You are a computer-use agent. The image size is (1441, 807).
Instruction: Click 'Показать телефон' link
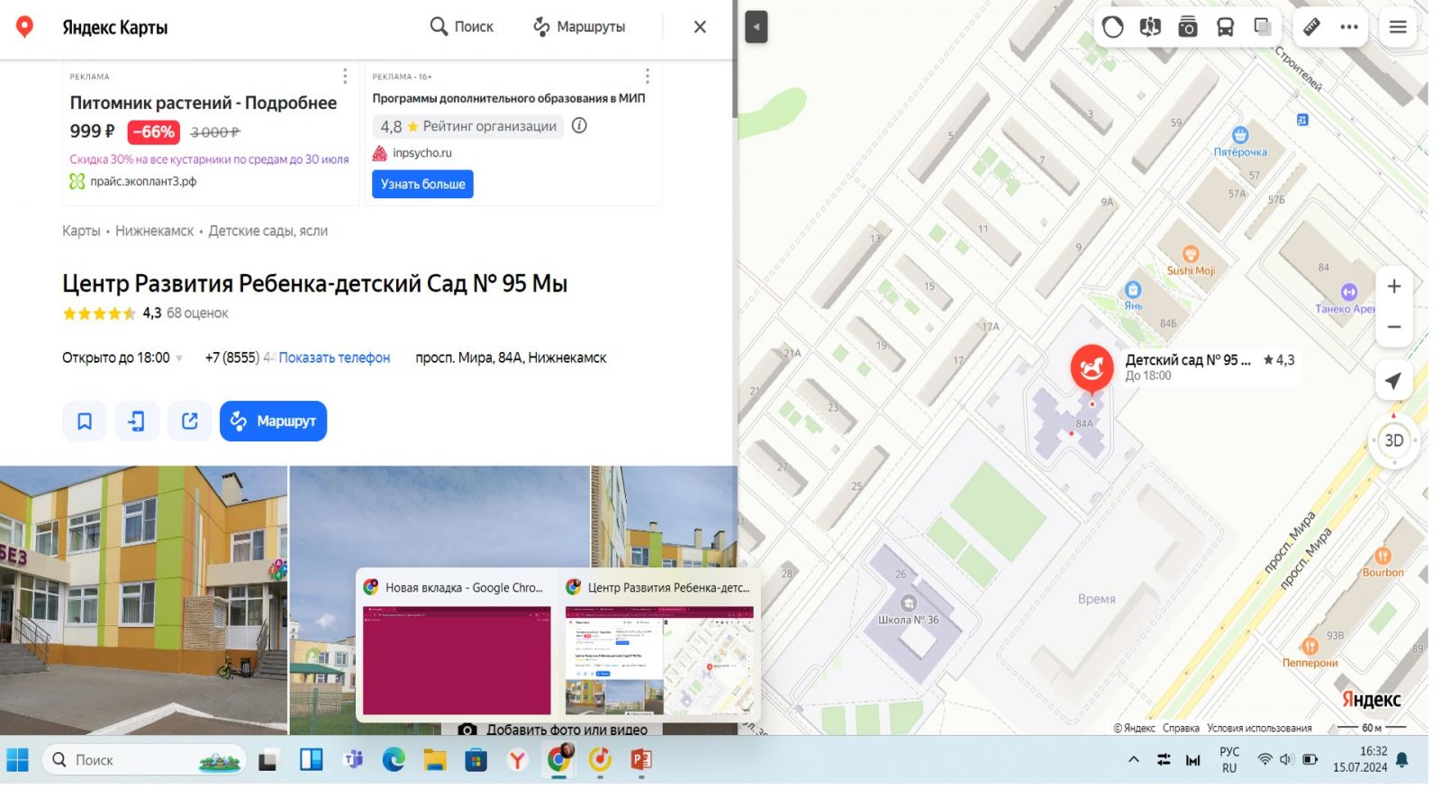coord(334,358)
